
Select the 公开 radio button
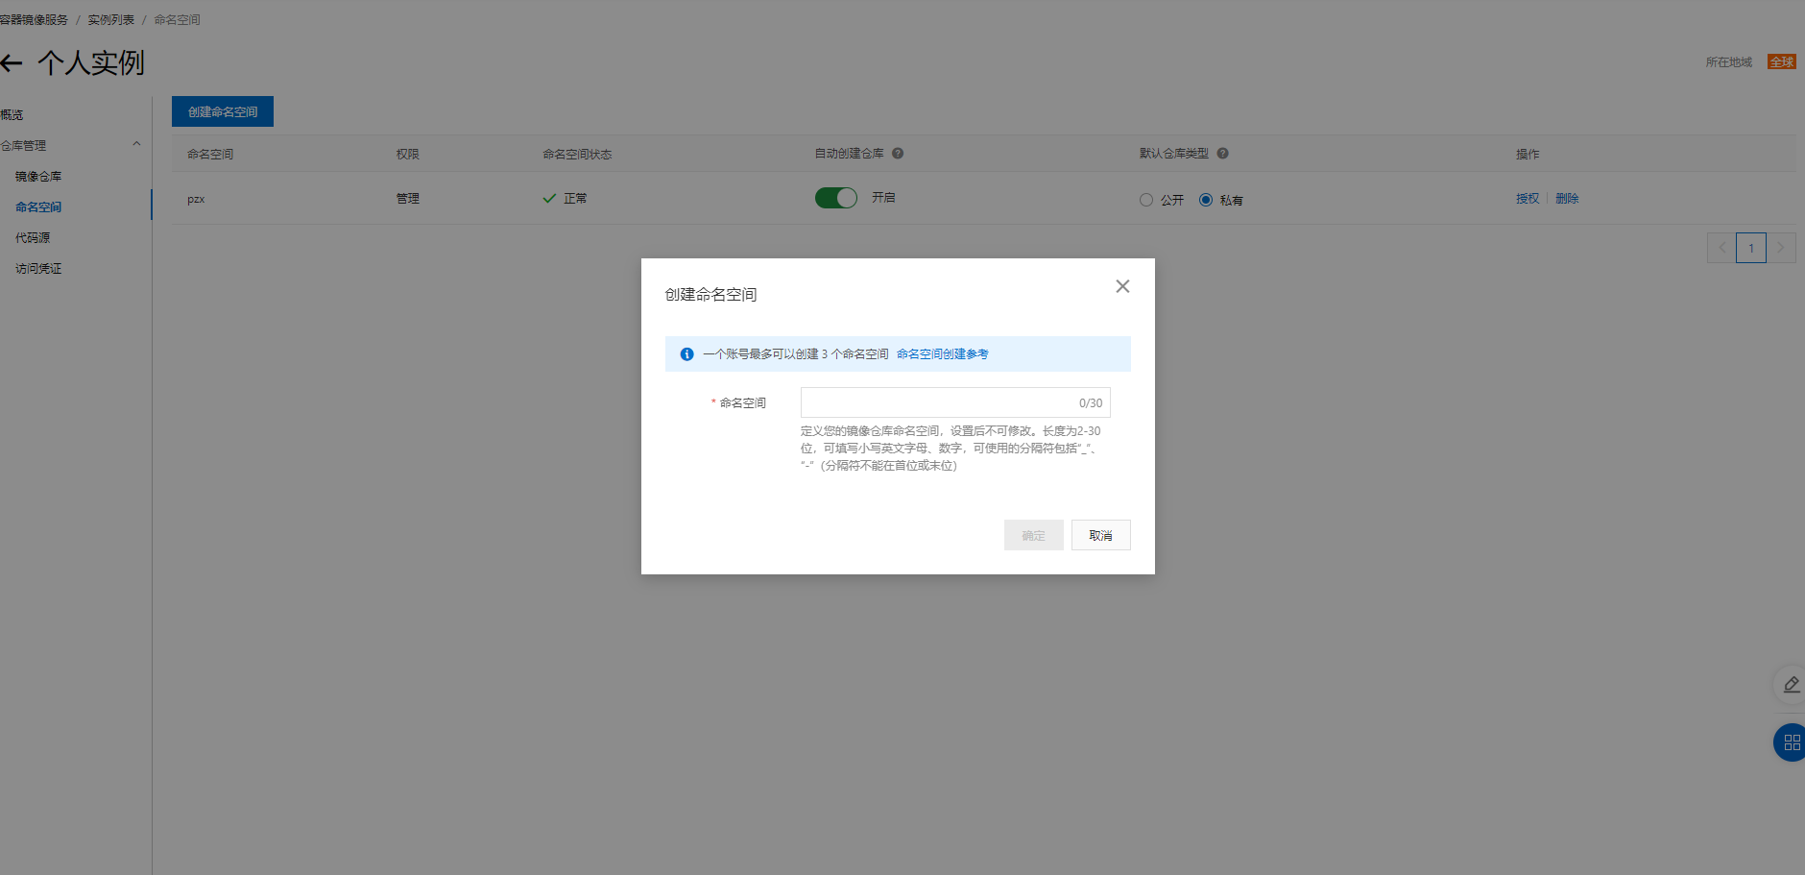[x=1146, y=200]
